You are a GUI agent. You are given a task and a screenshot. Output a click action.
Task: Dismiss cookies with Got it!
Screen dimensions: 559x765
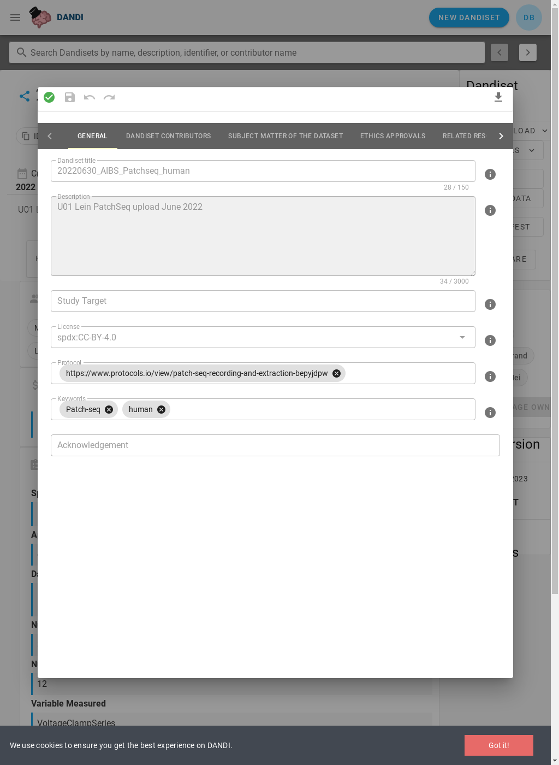click(x=498, y=745)
